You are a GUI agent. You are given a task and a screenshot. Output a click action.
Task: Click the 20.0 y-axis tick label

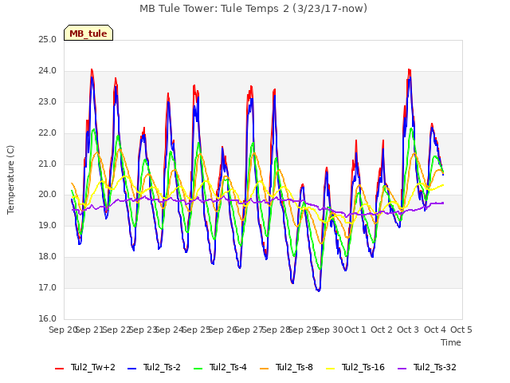click(x=48, y=195)
